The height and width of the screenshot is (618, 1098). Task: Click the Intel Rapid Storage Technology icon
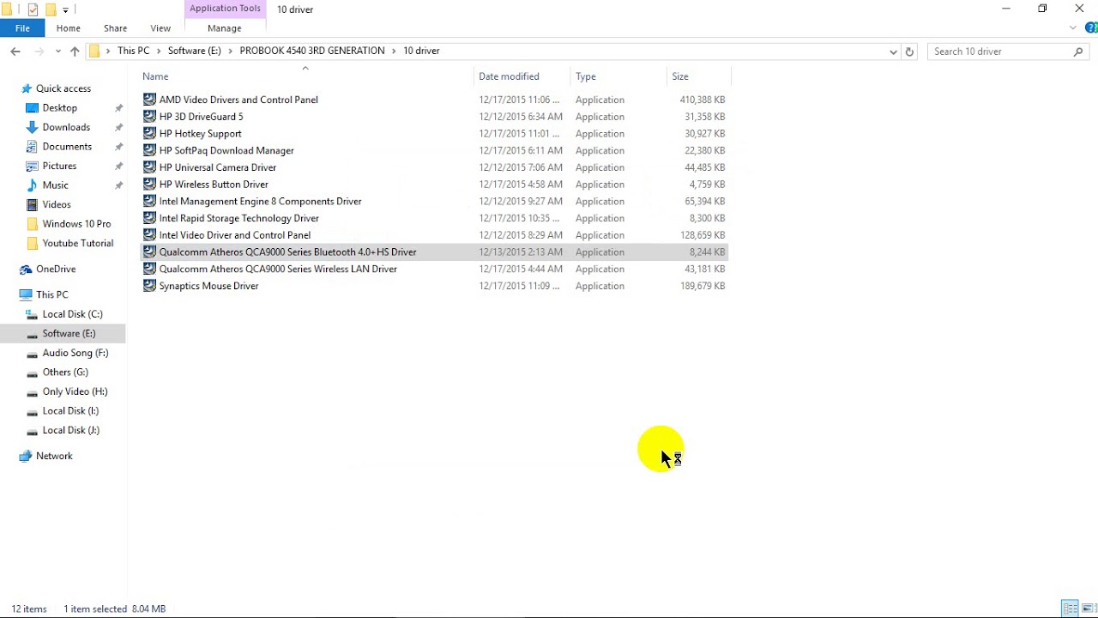pyautogui.click(x=150, y=218)
